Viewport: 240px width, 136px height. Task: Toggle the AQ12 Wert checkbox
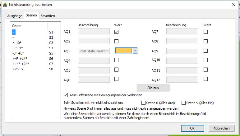(205, 79)
